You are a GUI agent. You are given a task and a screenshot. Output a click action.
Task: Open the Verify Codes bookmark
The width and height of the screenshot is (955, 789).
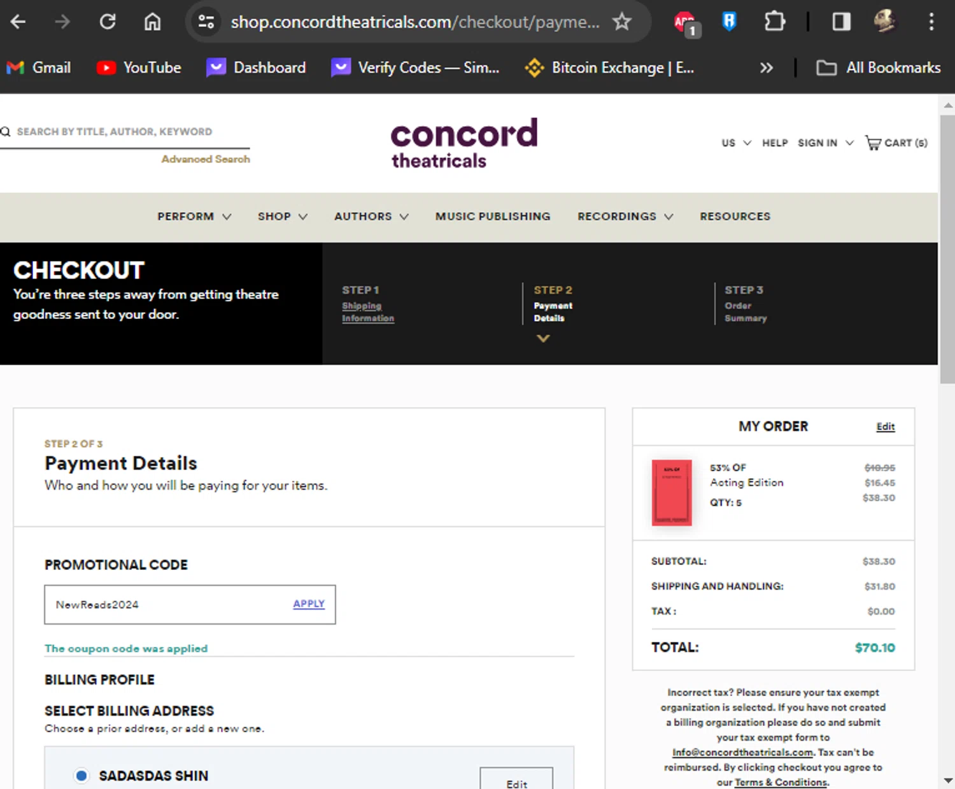(x=415, y=68)
